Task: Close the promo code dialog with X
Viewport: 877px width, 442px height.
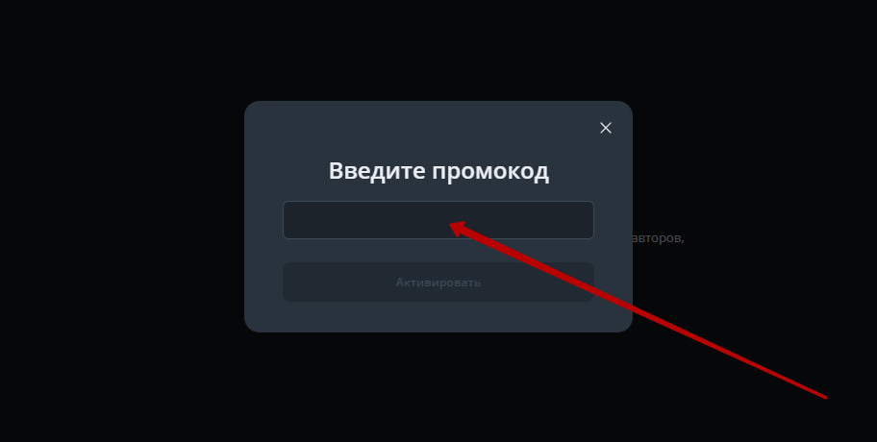Action: click(605, 128)
